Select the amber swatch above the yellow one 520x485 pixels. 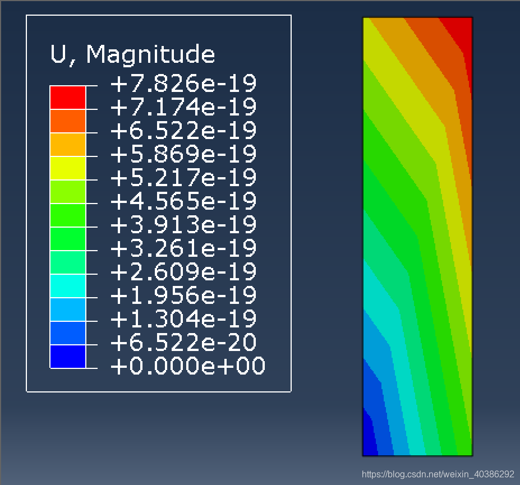coord(68,145)
